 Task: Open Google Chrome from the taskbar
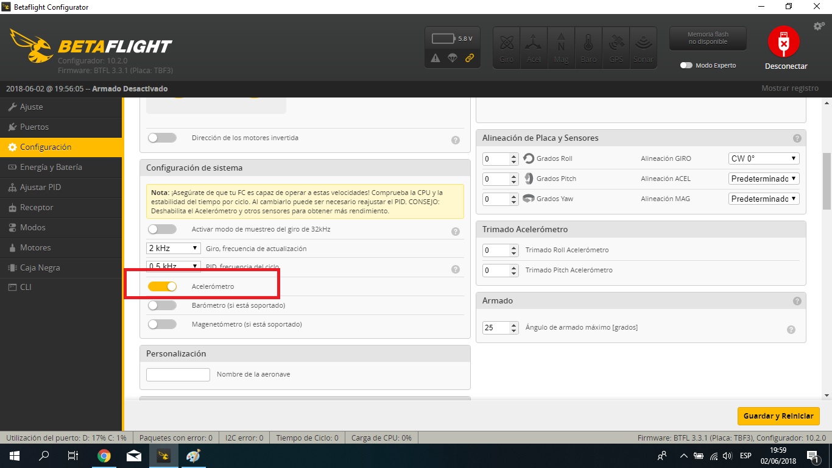(x=104, y=456)
